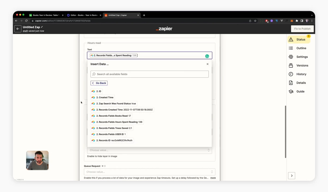Image resolution: width=328 pixels, height=192 pixels.
Task: Reload the current page
Action: 27,21
